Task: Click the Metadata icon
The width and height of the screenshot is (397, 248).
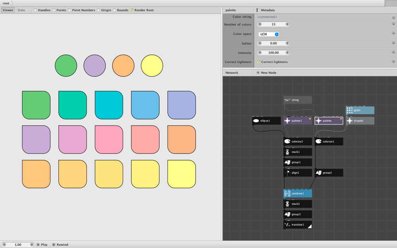Action: click(x=258, y=10)
